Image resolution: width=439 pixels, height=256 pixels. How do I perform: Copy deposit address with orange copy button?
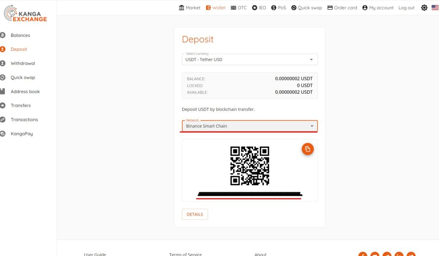click(x=307, y=149)
